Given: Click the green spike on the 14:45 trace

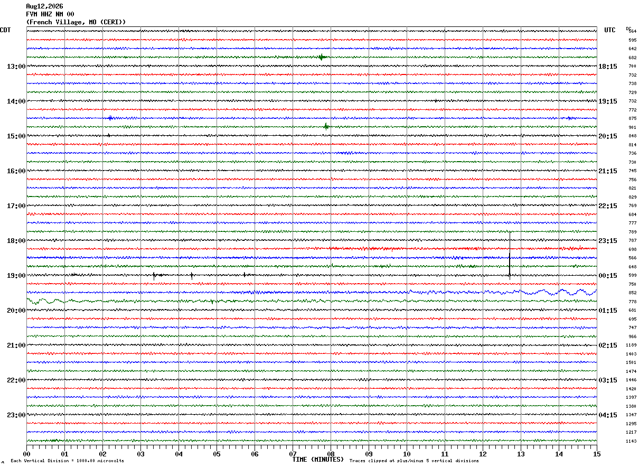Looking at the screenshot, I should pos(326,126).
